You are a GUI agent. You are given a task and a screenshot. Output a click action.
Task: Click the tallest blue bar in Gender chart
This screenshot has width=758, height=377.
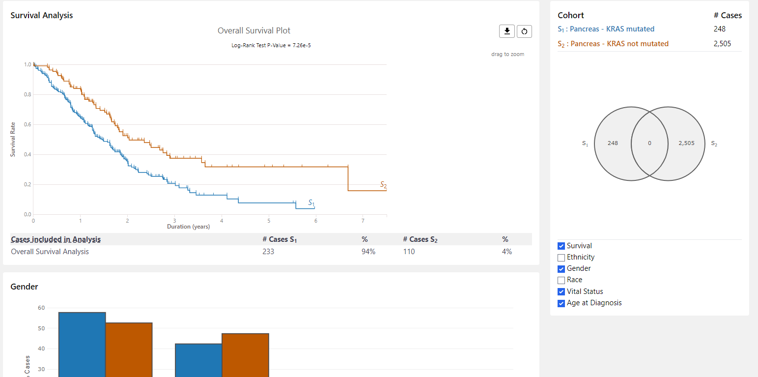coord(82,344)
